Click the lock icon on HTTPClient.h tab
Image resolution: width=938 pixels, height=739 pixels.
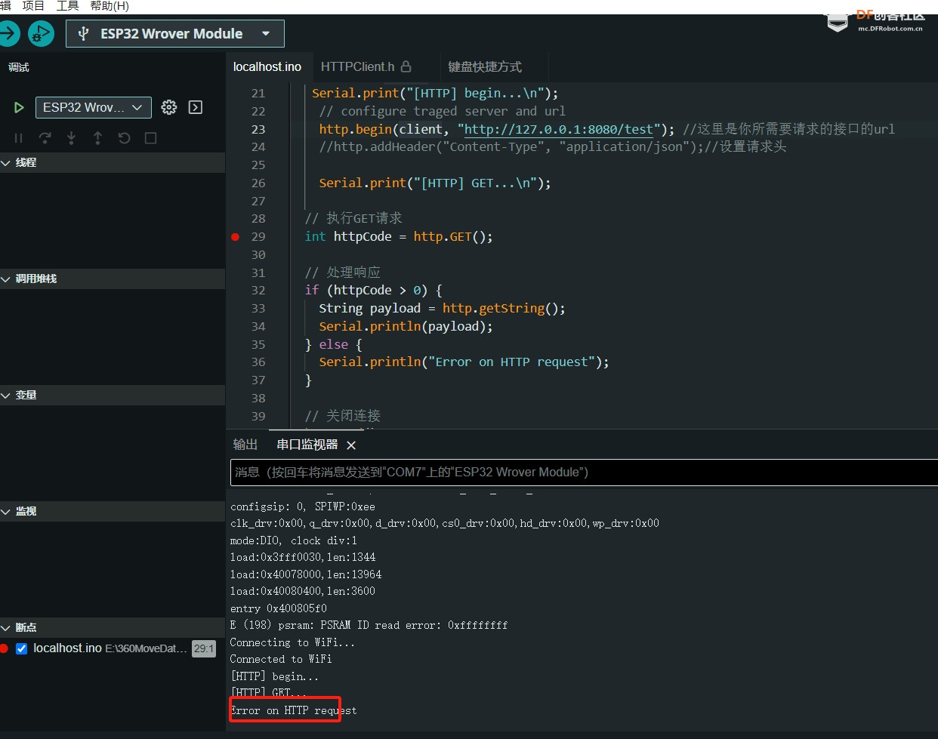tap(406, 66)
